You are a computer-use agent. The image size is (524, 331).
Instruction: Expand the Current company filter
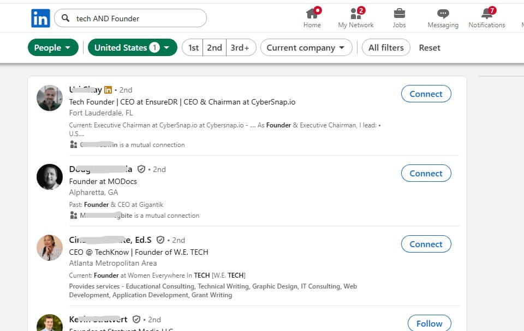pos(306,47)
